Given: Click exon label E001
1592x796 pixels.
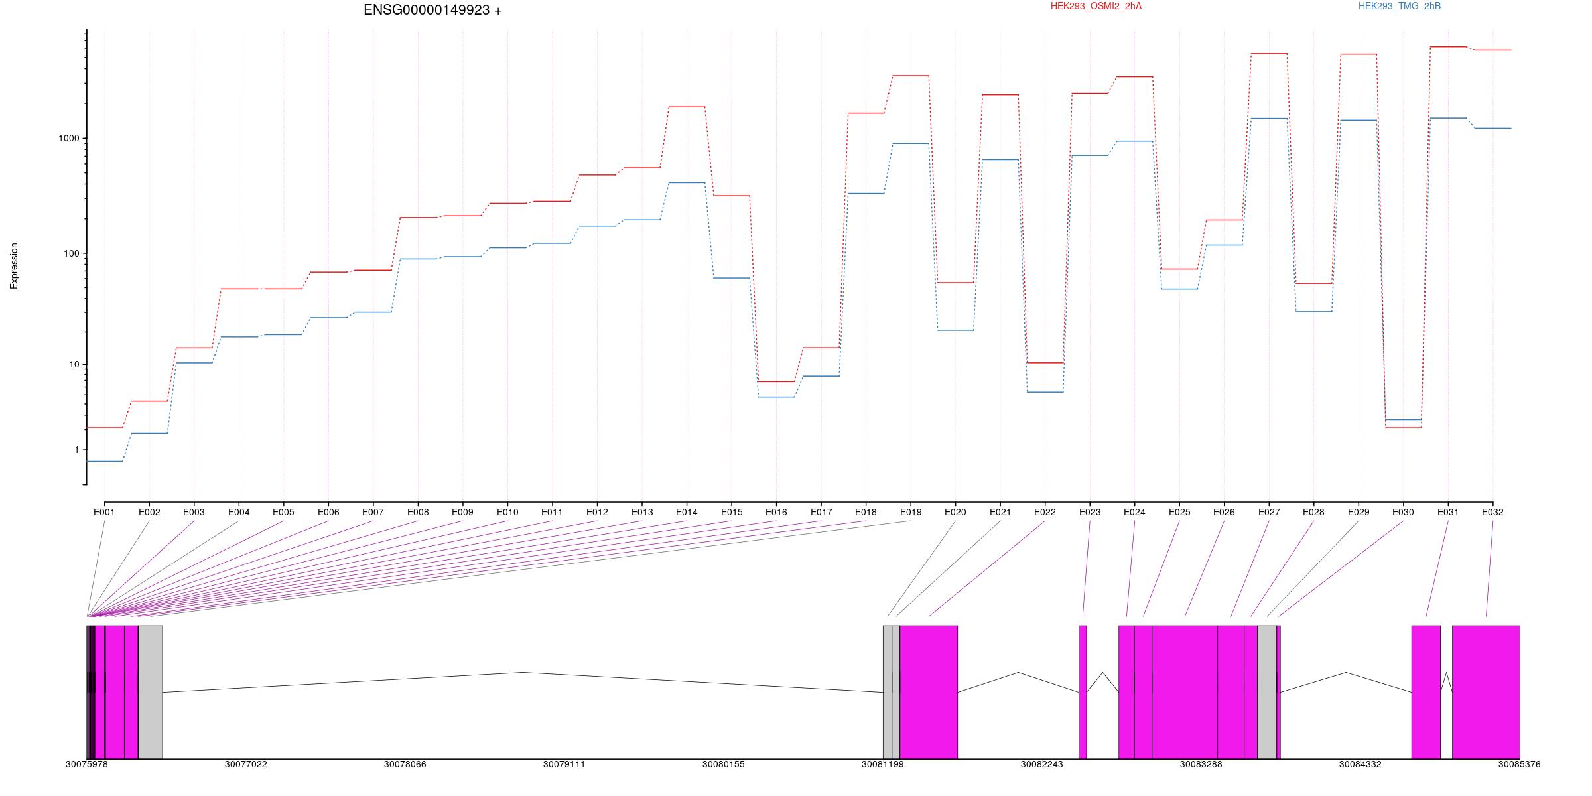Looking at the screenshot, I should (104, 512).
